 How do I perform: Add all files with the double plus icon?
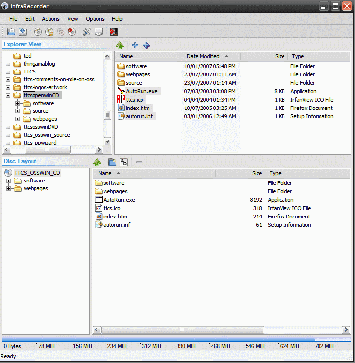(146, 45)
